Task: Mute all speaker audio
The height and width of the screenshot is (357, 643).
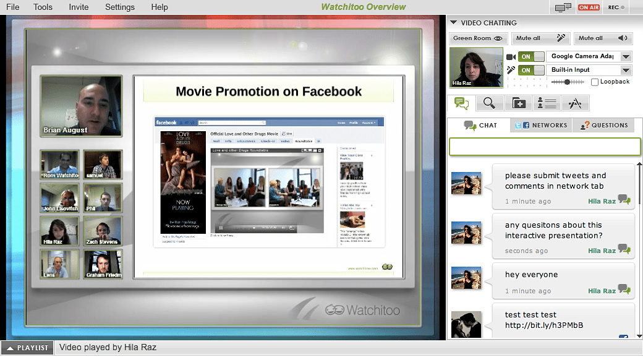Action: tap(603, 38)
